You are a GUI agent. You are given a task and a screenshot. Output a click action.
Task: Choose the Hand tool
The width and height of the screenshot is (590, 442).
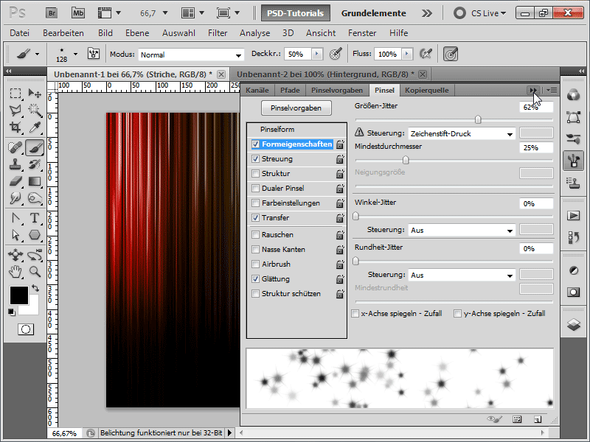[x=15, y=271]
